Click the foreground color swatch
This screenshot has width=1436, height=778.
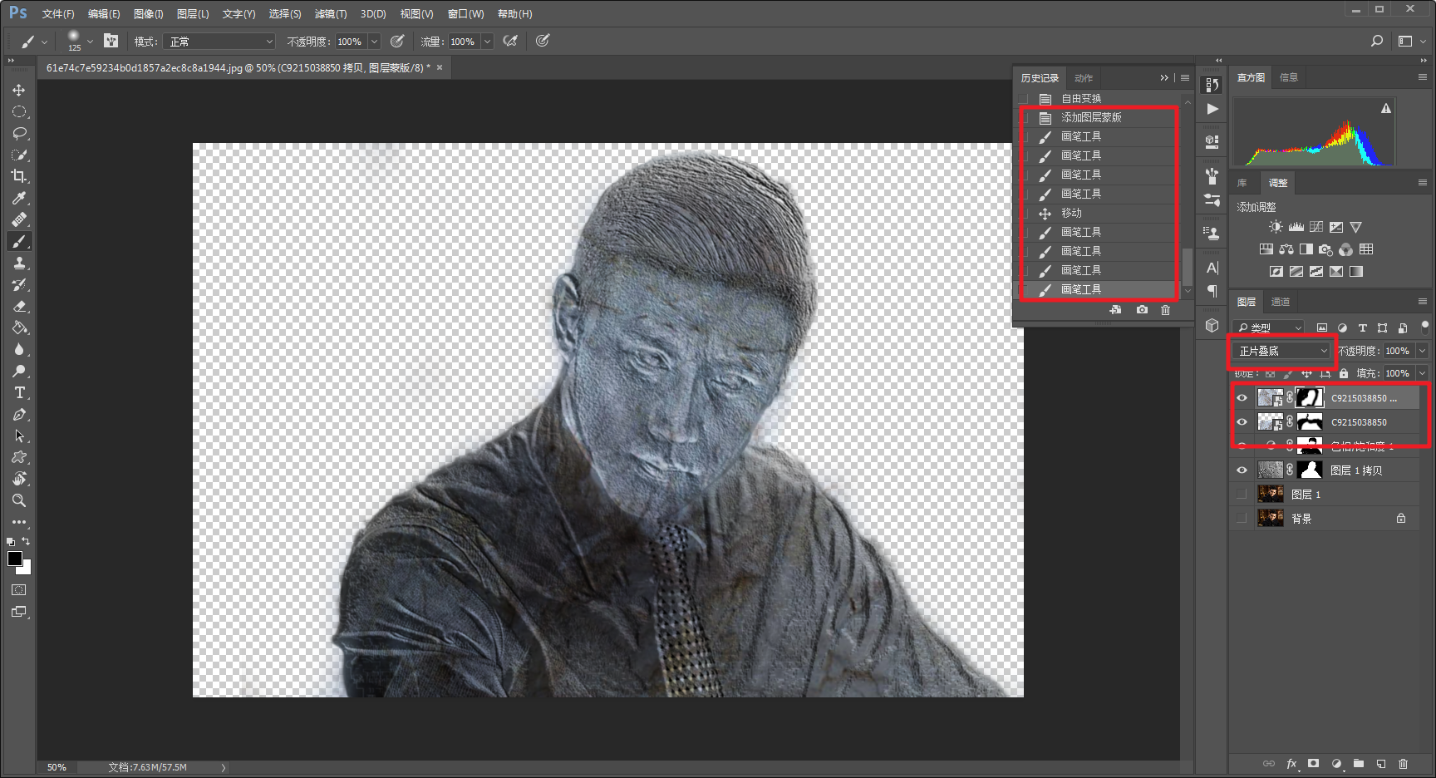[x=15, y=559]
